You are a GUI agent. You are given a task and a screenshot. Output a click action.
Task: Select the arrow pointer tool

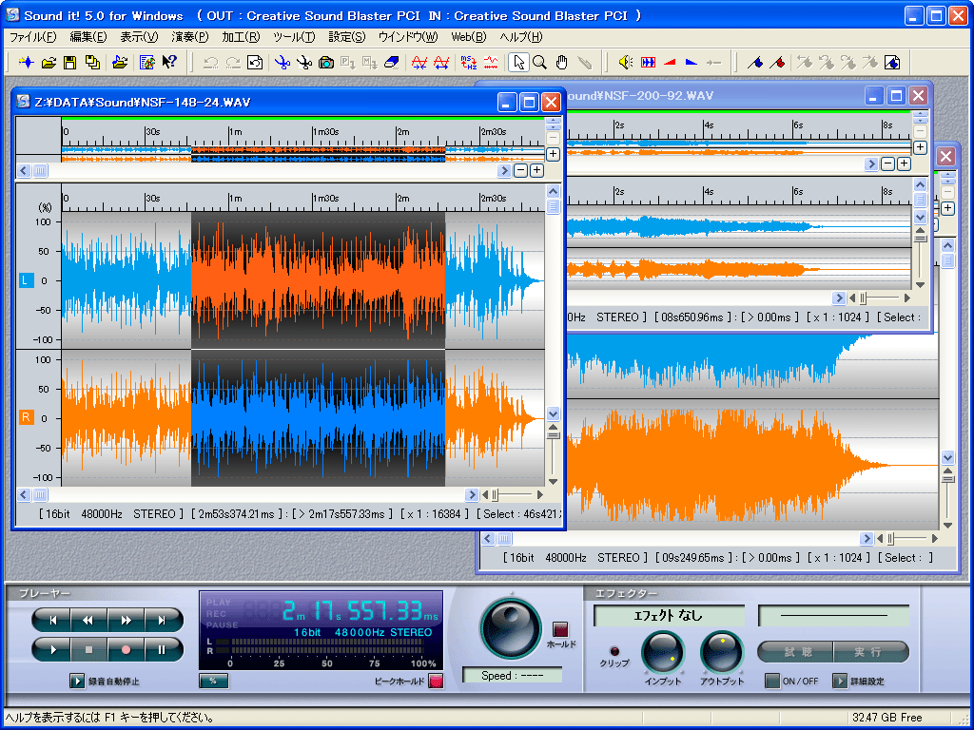tap(518, 62)
